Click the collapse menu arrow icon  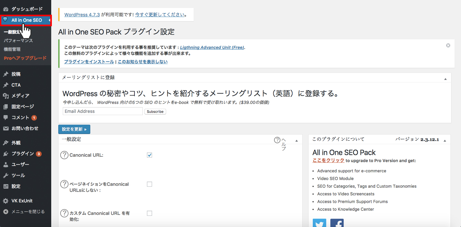pos(6,212)
